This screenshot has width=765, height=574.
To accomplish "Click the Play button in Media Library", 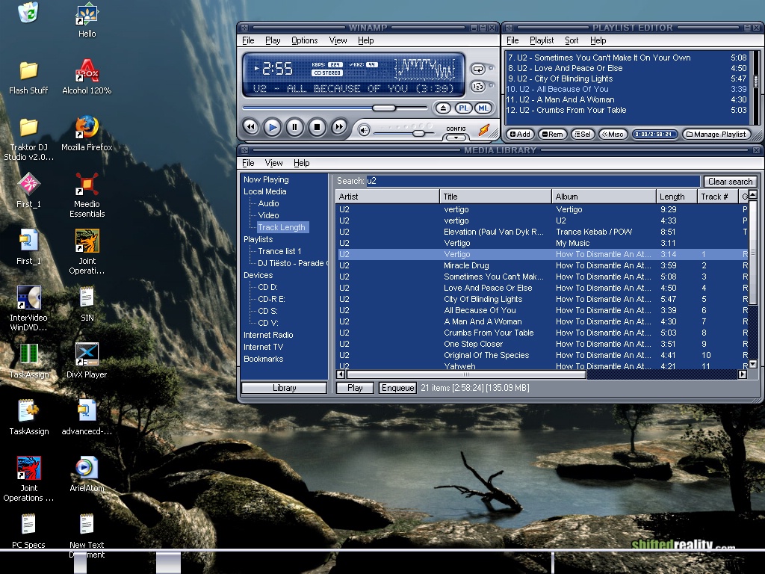I will point(355,388).
